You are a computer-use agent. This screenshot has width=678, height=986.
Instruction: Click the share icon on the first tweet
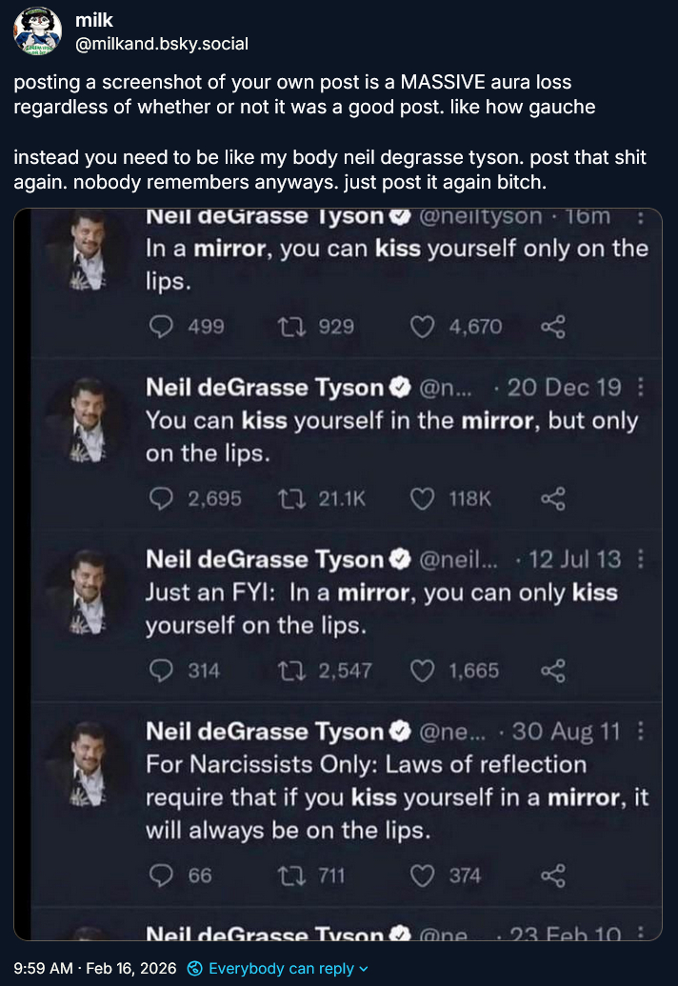point(553,327)
